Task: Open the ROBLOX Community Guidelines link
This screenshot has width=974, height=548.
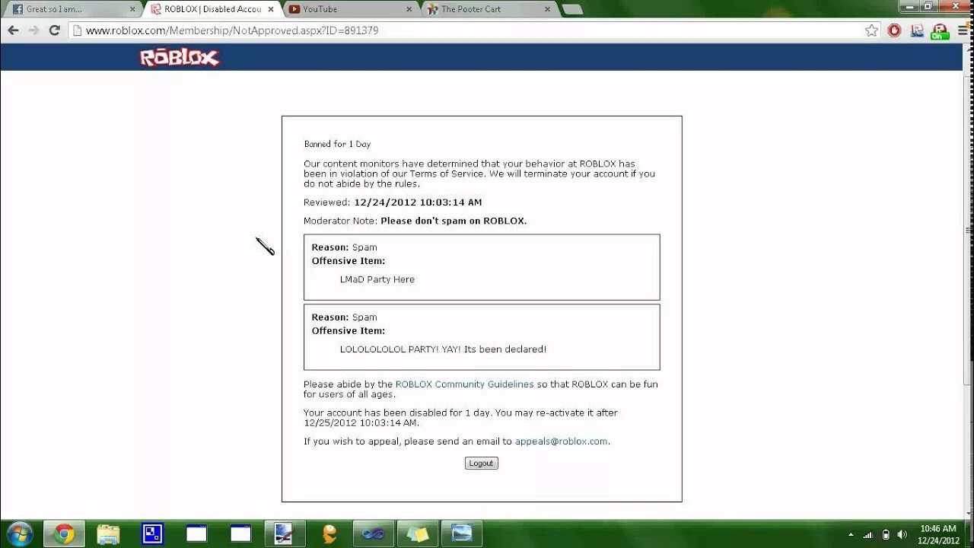Action: click(464, 384)
